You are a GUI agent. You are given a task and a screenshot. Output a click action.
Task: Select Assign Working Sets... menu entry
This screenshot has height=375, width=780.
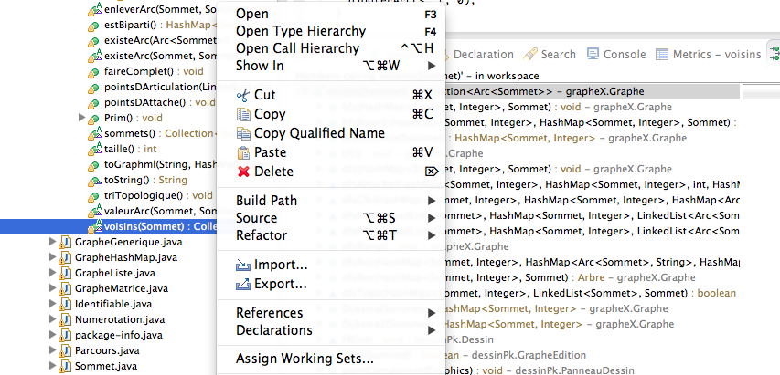click(305, 359)
